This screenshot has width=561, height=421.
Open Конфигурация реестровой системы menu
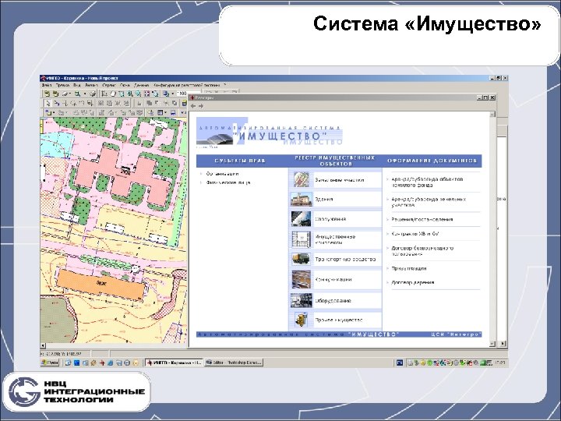(x=187, y=85)
